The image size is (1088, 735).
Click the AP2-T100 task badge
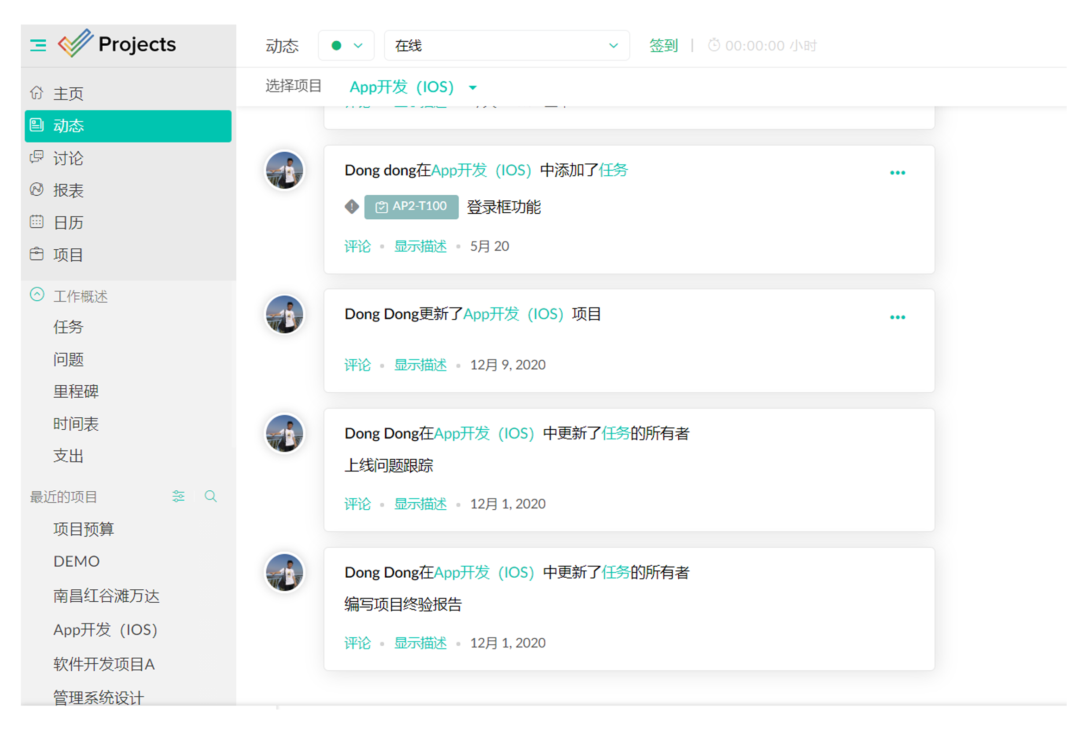click(411, 206)
